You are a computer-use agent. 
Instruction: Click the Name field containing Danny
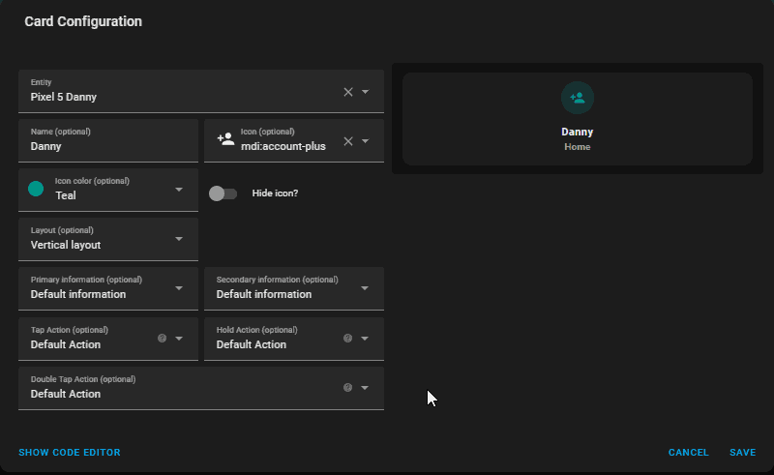(108, 140)
